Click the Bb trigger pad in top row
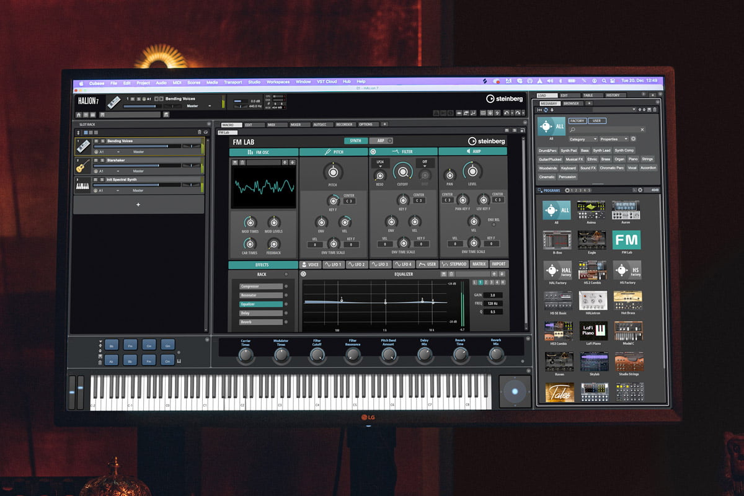This screenshot has width=744, height=496. tap(112, 345)
